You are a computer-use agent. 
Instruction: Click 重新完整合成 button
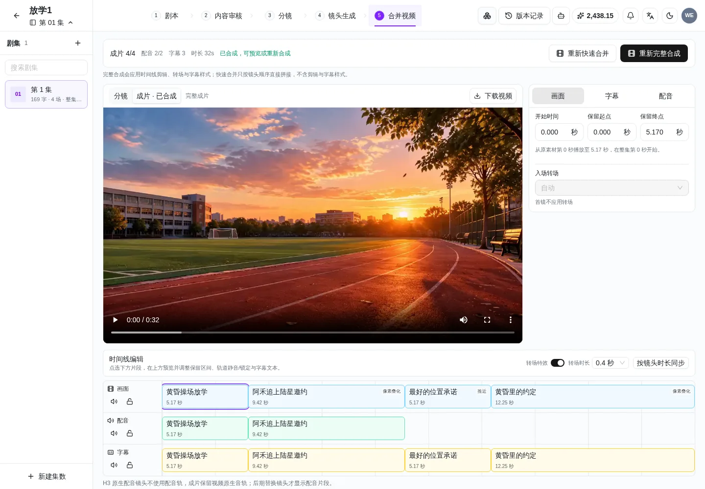click(654, 53)
